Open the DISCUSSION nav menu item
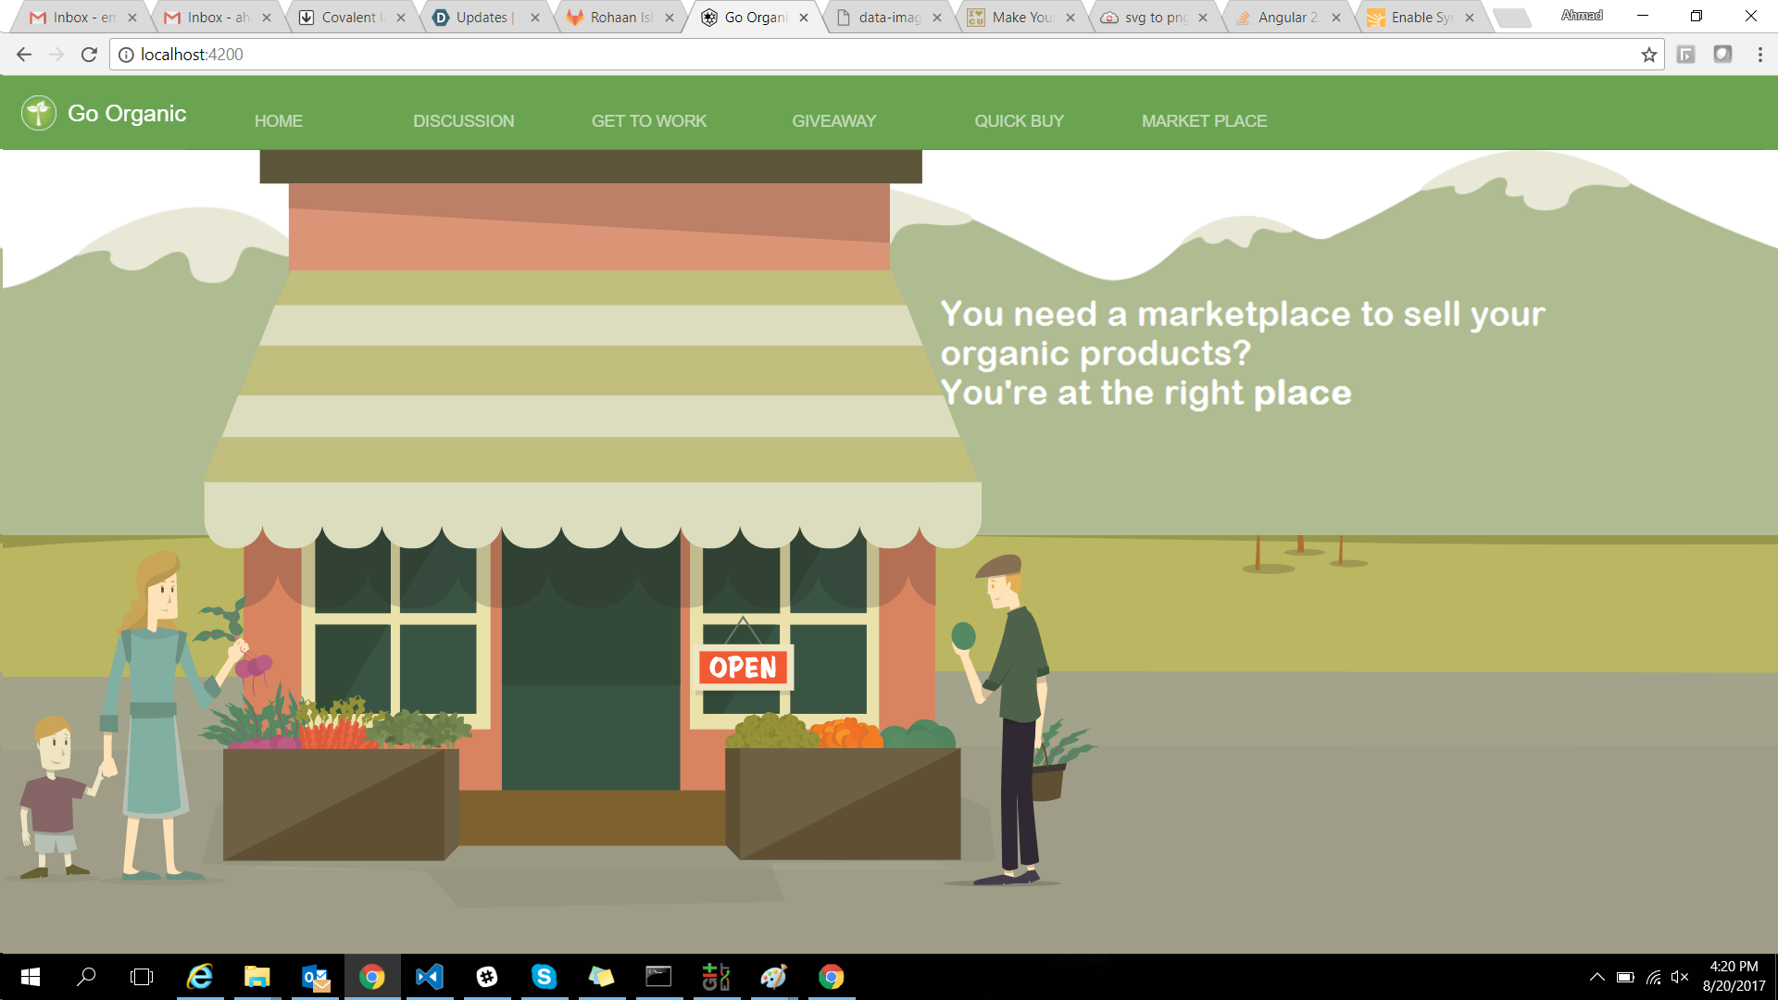This screenshot has height=1000, width=1778. [463, 121]
